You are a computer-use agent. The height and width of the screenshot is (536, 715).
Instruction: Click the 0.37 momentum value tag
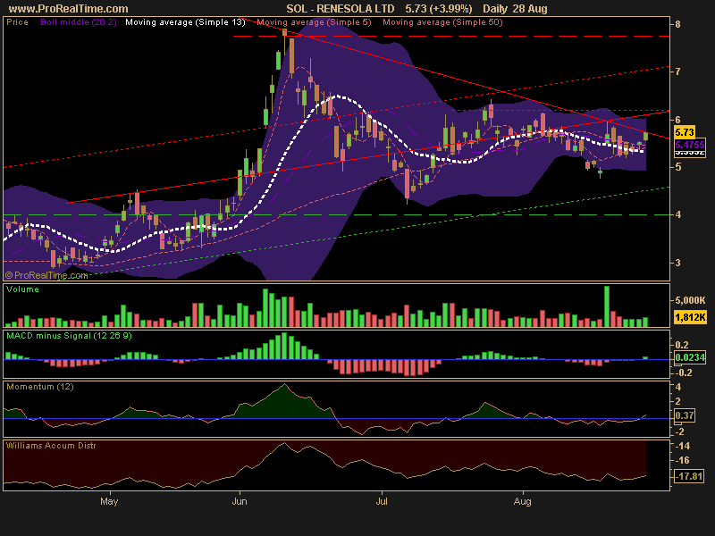685,415
